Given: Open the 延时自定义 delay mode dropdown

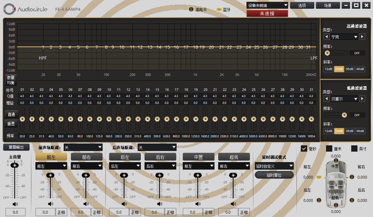Looking at the screenshot, I should click(274, 166).
